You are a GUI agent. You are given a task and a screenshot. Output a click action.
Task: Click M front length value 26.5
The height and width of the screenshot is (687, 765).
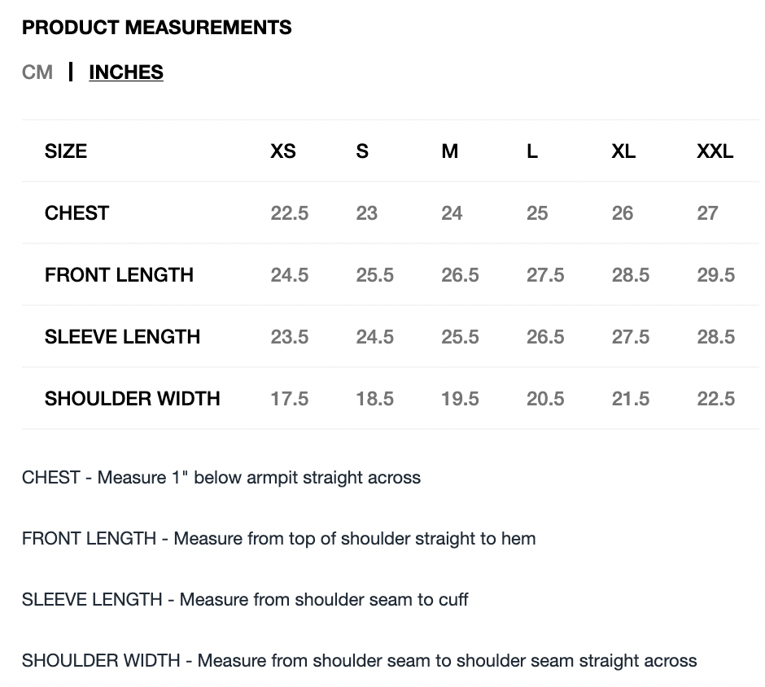point(460,275)
